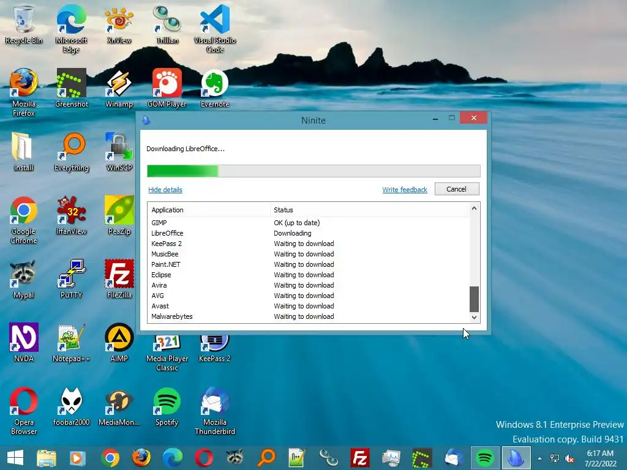Click the Media Player Classic desktop icon
Screen dimensions: 627x470
pyautogui.click(x=167, y=354)
